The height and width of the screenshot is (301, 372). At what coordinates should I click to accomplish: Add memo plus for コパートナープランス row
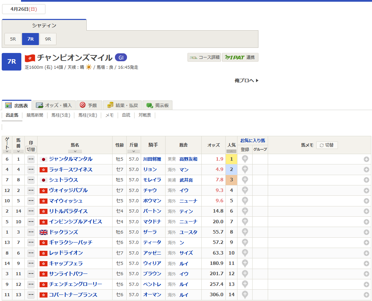tap(366, 295)
